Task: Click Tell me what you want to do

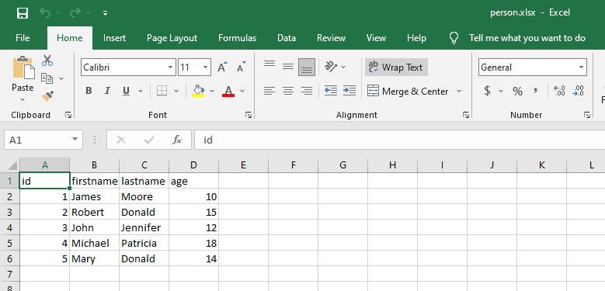Action: pos(527,38)
